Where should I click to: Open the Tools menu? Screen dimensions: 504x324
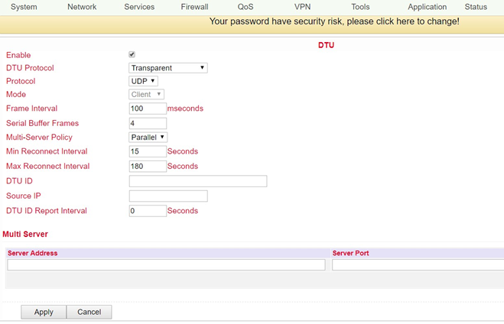pyautogui.click(x=360, y=7)
